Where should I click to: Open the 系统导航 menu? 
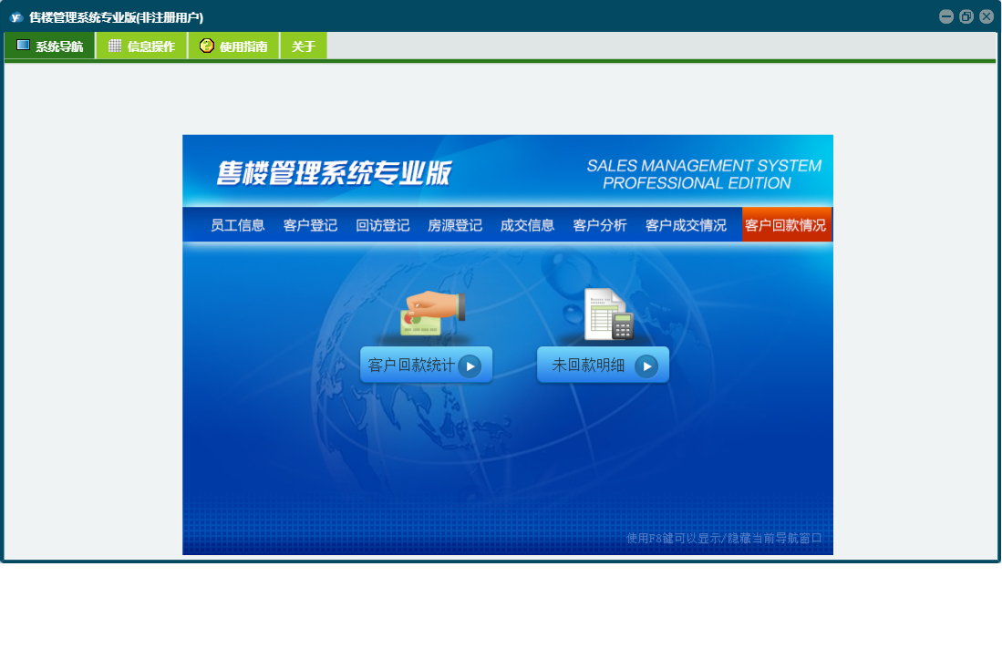[x=50, y=46]
